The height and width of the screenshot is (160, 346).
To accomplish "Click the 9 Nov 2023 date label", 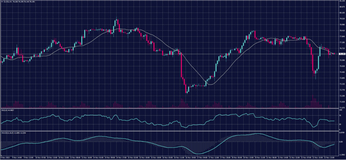I will coord(6,157).
